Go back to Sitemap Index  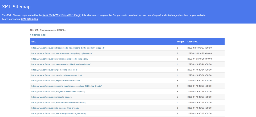(x=38, y=35)
